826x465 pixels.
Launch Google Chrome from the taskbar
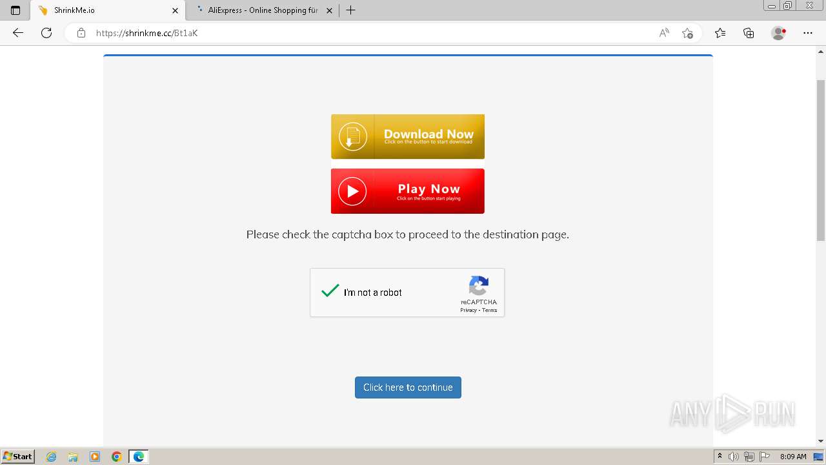pos(117,457)
